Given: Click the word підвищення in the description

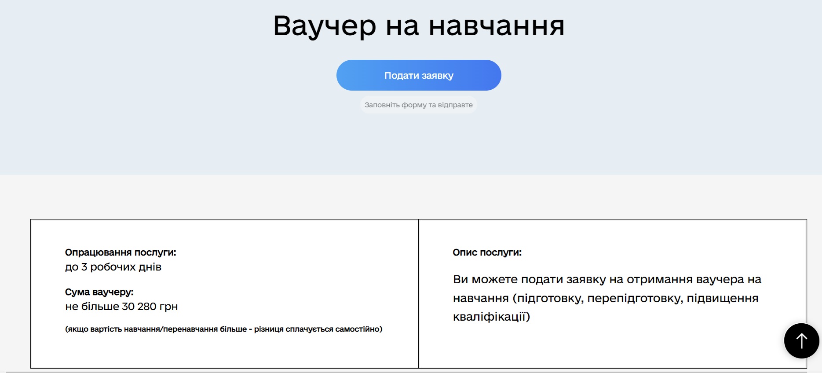Looking at the screenshot, I should (722, 299).
